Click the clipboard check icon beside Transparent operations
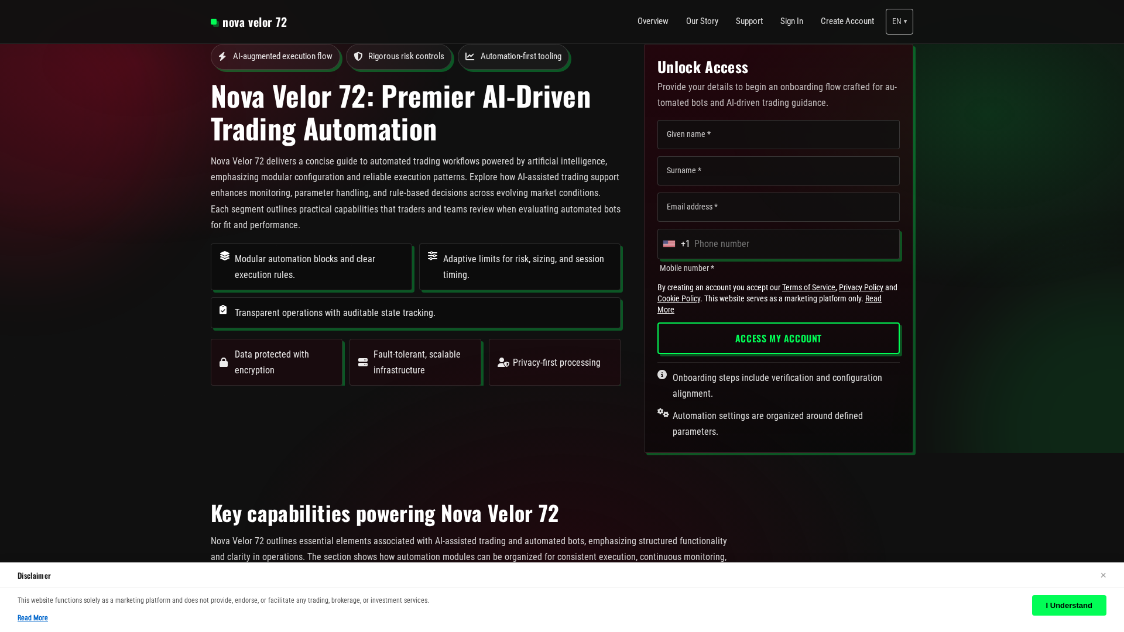 [223, 310]
